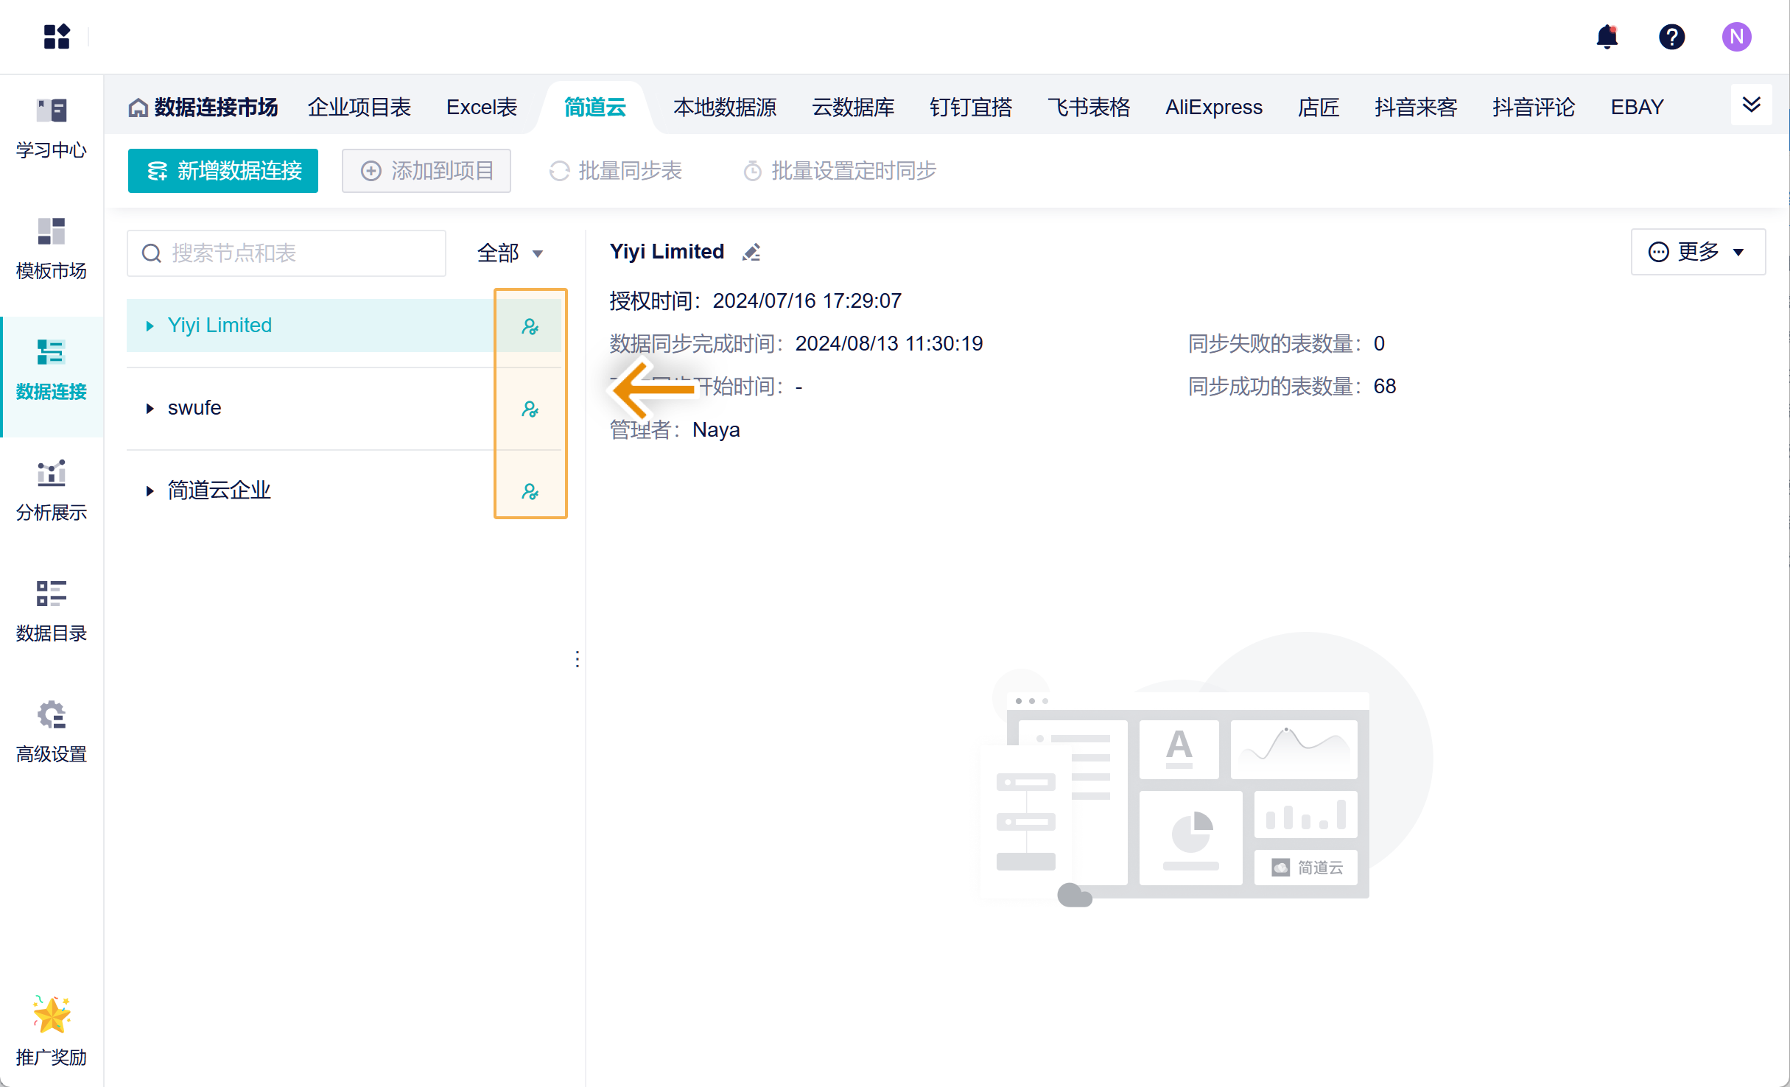Screen dimensions: 1790x1087
Task: Switch to the Excel表 tab
Action: pyautogui.click(x=482, y=108)
